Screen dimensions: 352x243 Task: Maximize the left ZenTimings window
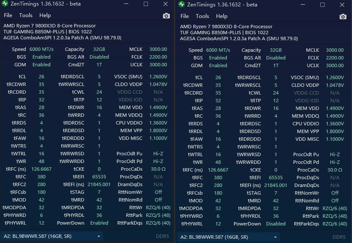tap(146, 4)
